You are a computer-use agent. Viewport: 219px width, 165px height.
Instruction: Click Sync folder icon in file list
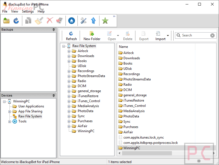121,121
